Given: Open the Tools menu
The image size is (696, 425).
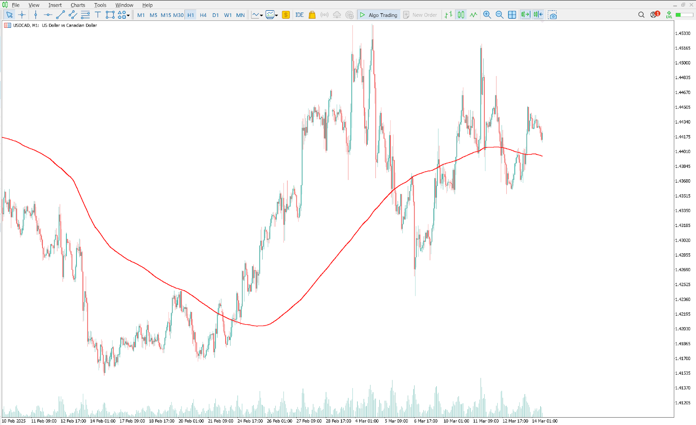Looking at the screenshot, I should (x=100, y=5).
